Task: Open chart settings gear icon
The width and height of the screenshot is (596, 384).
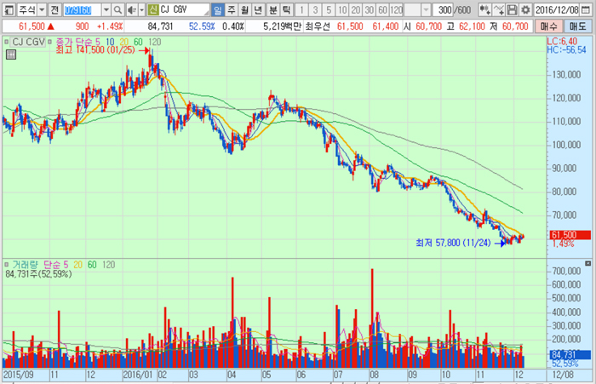Action: (524, 10)
